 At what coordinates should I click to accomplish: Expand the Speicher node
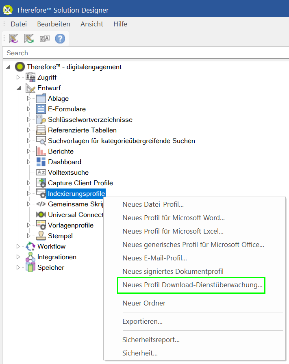pyautogui.click(x=18, y=267)
